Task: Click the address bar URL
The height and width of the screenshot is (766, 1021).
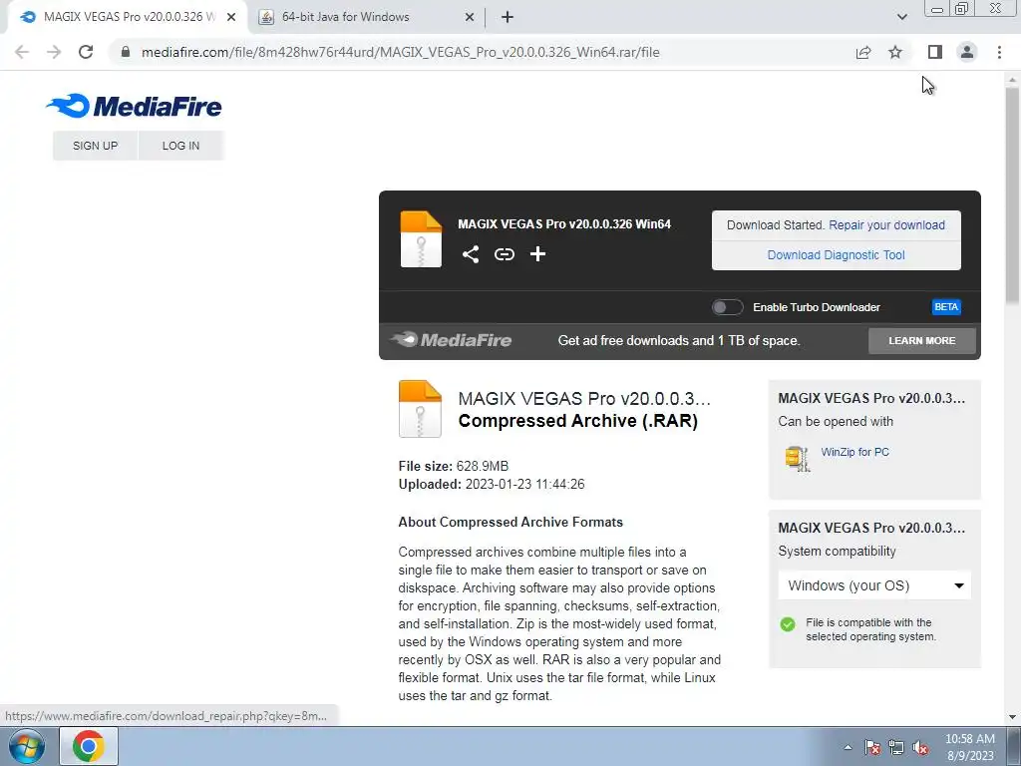Action: [401, 52]
